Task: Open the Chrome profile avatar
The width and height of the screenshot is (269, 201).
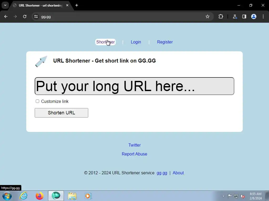Action: click(254, 16)
